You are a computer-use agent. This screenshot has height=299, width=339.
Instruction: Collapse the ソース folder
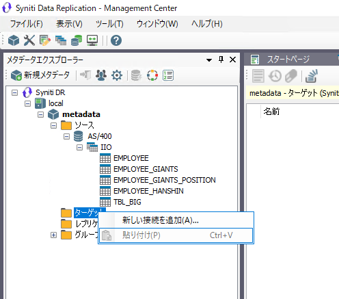click(53, 125)
